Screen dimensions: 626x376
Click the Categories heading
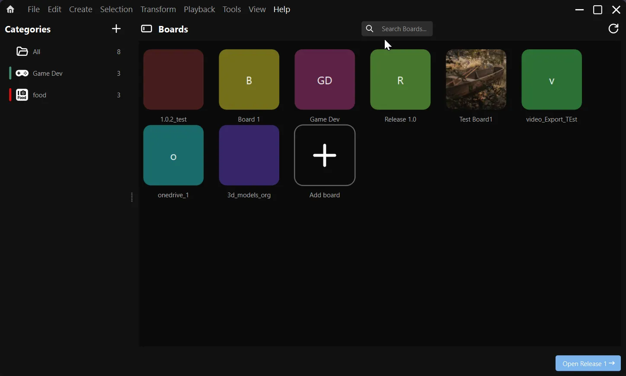(x=28, y=29)
